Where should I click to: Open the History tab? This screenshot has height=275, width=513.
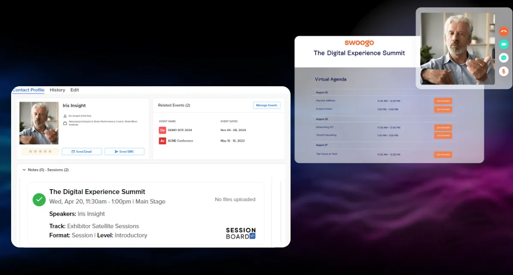pyautogui.click(x=57, y=90)
